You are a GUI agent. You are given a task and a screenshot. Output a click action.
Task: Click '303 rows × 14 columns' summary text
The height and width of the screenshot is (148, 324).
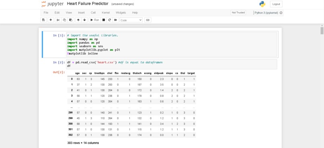pyautogui.click(x=83, y=143)
